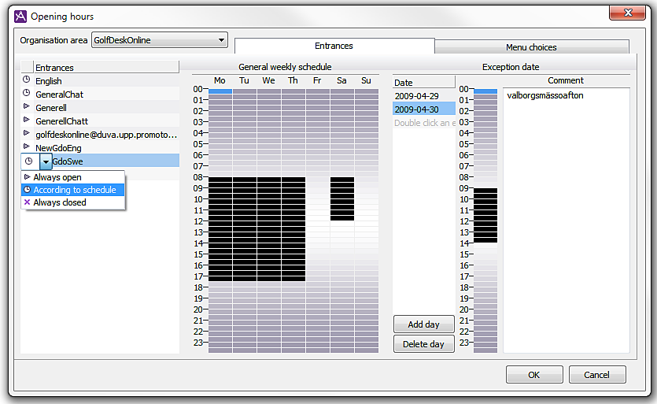Screen dimensions: 657x404
Task: Select exception date 2009-04-29
Action: point(423,96)
